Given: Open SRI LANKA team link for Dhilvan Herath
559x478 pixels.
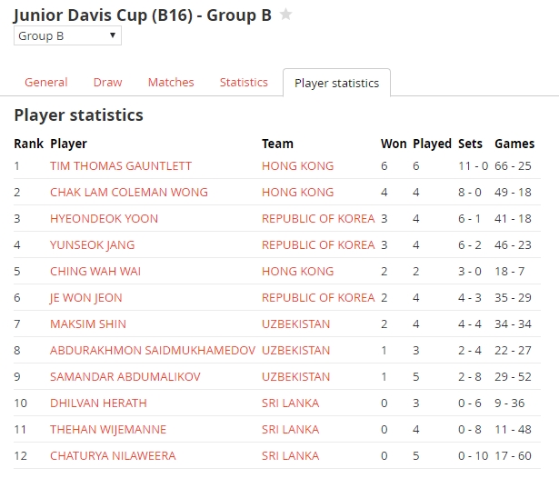Looking at the screenshot, I should click(x=290, y=403).
